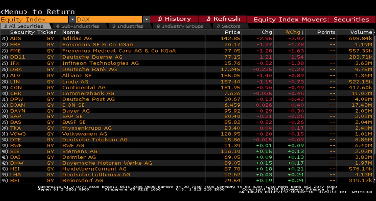Click the Equity Index input field

click(x=34, y=19)
